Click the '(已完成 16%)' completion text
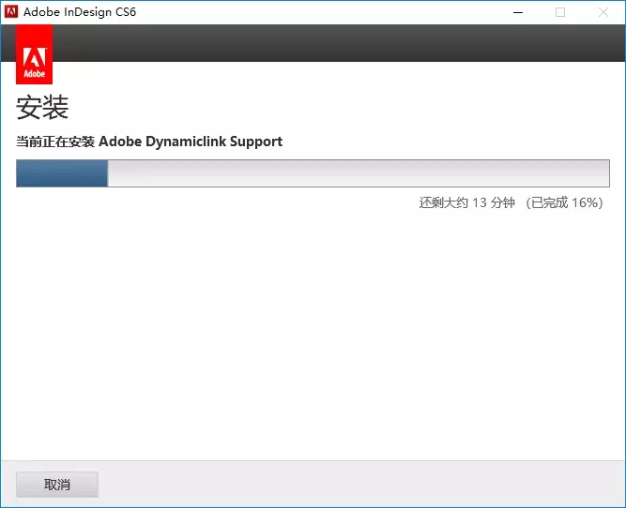 (563, 202)
